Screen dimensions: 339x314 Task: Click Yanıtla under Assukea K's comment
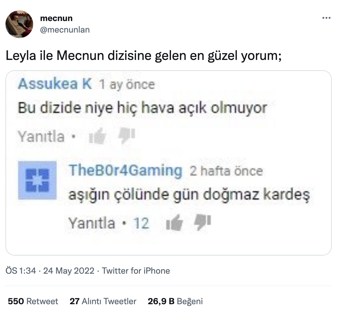[x=41, y=137]
